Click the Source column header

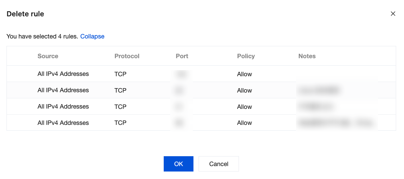(48, 56)
